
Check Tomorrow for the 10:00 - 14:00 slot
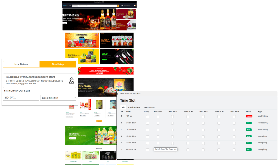point(158,130)
